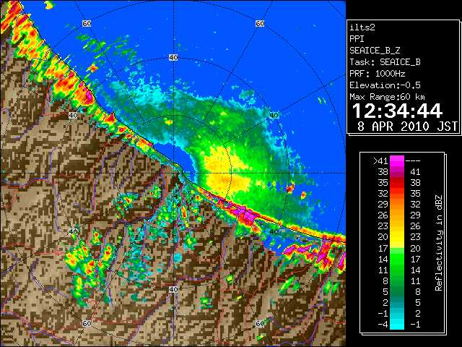Click the '60' range label in the map's lower-right

(x=260, y=324)
